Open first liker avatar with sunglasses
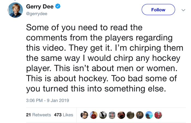This screenshot has height=123, width=191. click(x=84, y=115)
